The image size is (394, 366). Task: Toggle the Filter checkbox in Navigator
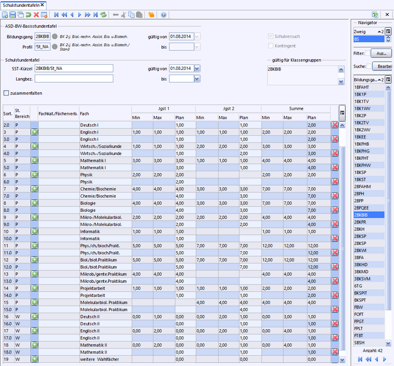pyautogui.click(x=368, y=53)
